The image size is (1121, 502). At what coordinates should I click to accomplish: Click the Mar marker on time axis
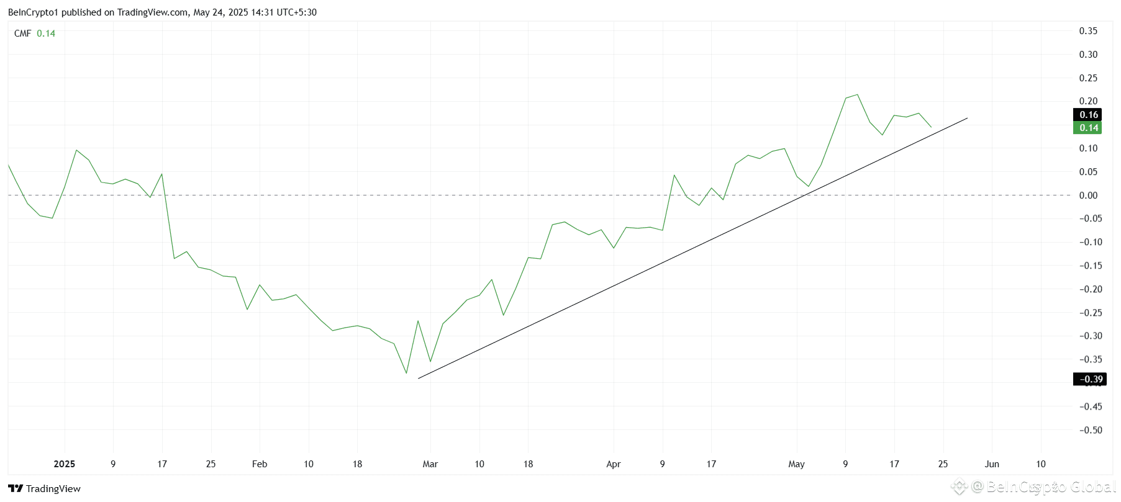(430, 464)
